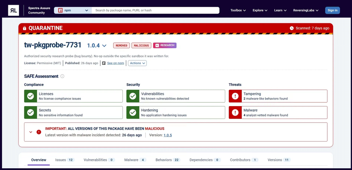This screenshot has height=170, width=352.
Task: Click the package name tw-pkgprobe-7731
Action: 53,45
